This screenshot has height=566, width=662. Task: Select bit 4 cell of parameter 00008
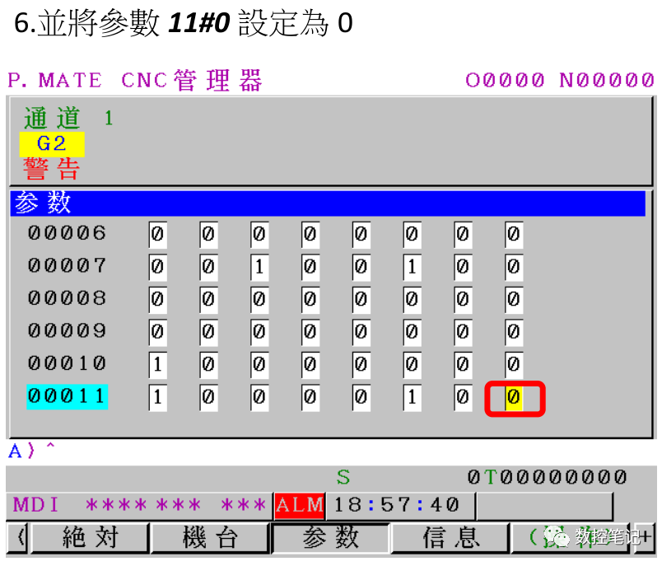pos(310,300)
